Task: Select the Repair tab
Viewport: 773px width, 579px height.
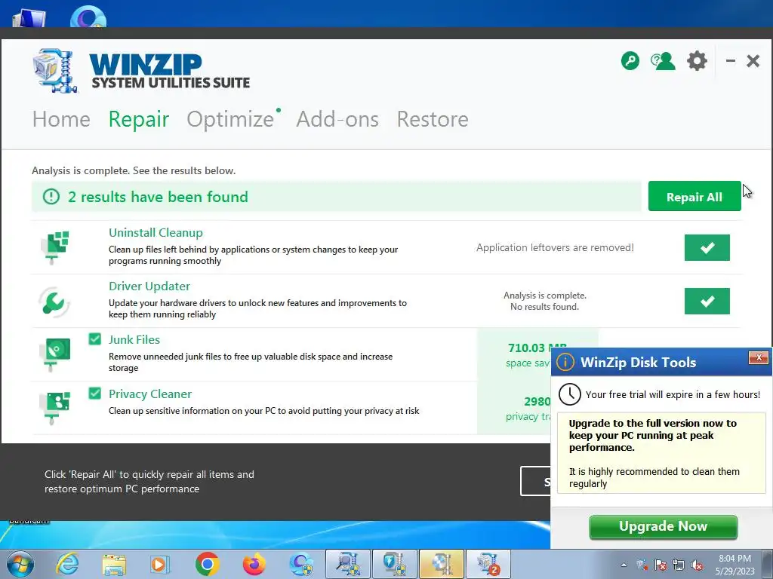Action: pos(139,119)
